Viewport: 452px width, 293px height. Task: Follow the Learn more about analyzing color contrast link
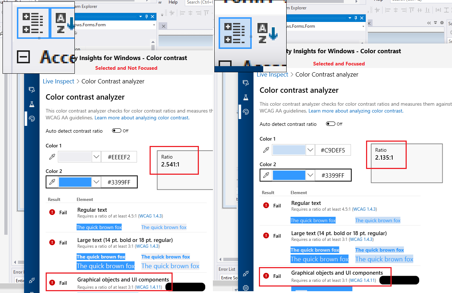coord(141,118)
